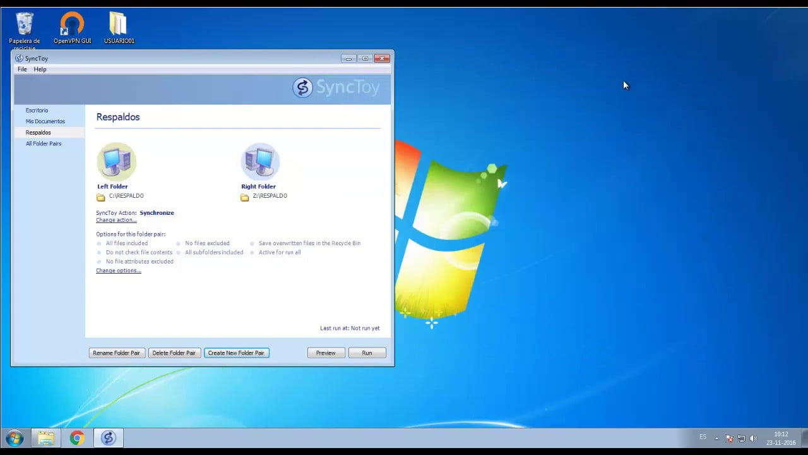Click the Show desktop strip beside the clock
Image resolution: width=808 pixels, height=455 pixels.
804,438
